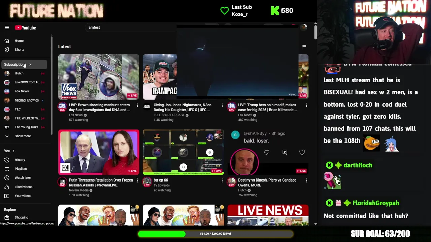Click the amfest search input field

pos(131,27)
